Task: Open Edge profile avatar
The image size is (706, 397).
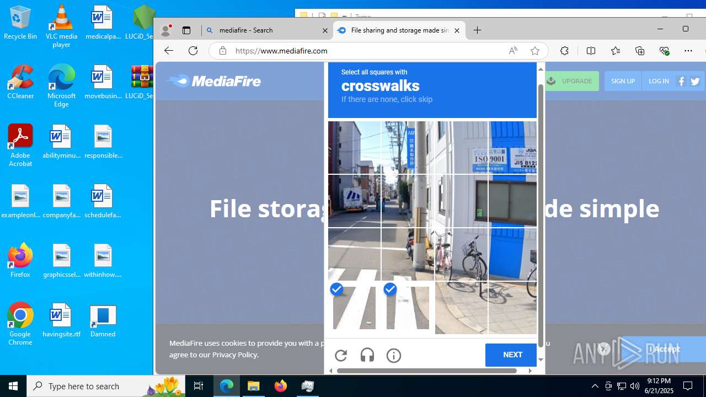Action: coord(165,30)
